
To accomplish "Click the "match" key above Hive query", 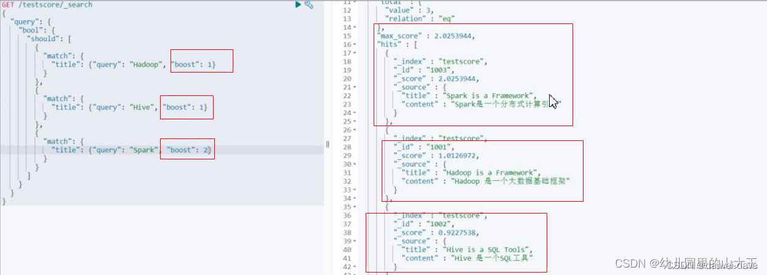I will tap(58, 98).
